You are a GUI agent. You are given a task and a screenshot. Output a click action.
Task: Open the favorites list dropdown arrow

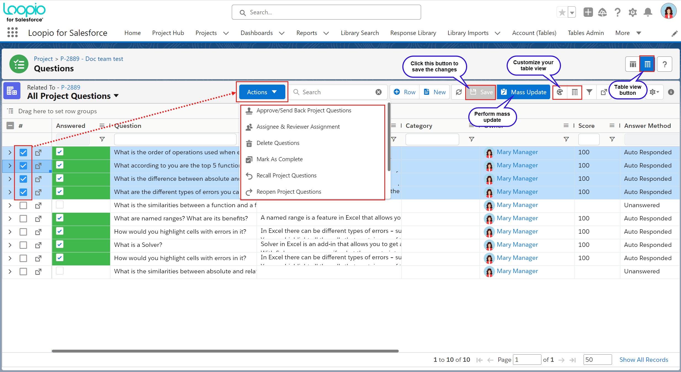point(572,12)
